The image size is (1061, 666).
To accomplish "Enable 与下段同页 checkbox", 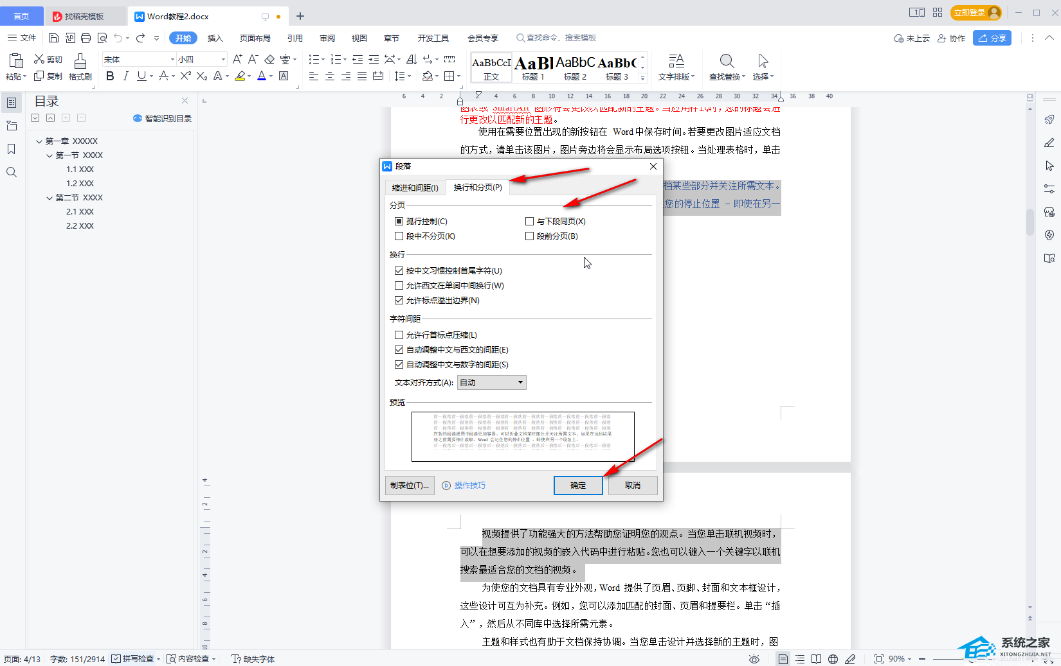I will pyautogui.click(x=529, y=221).
